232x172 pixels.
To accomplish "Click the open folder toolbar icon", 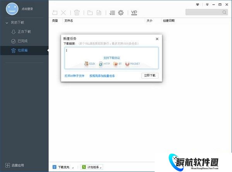I will pos(90,13).
